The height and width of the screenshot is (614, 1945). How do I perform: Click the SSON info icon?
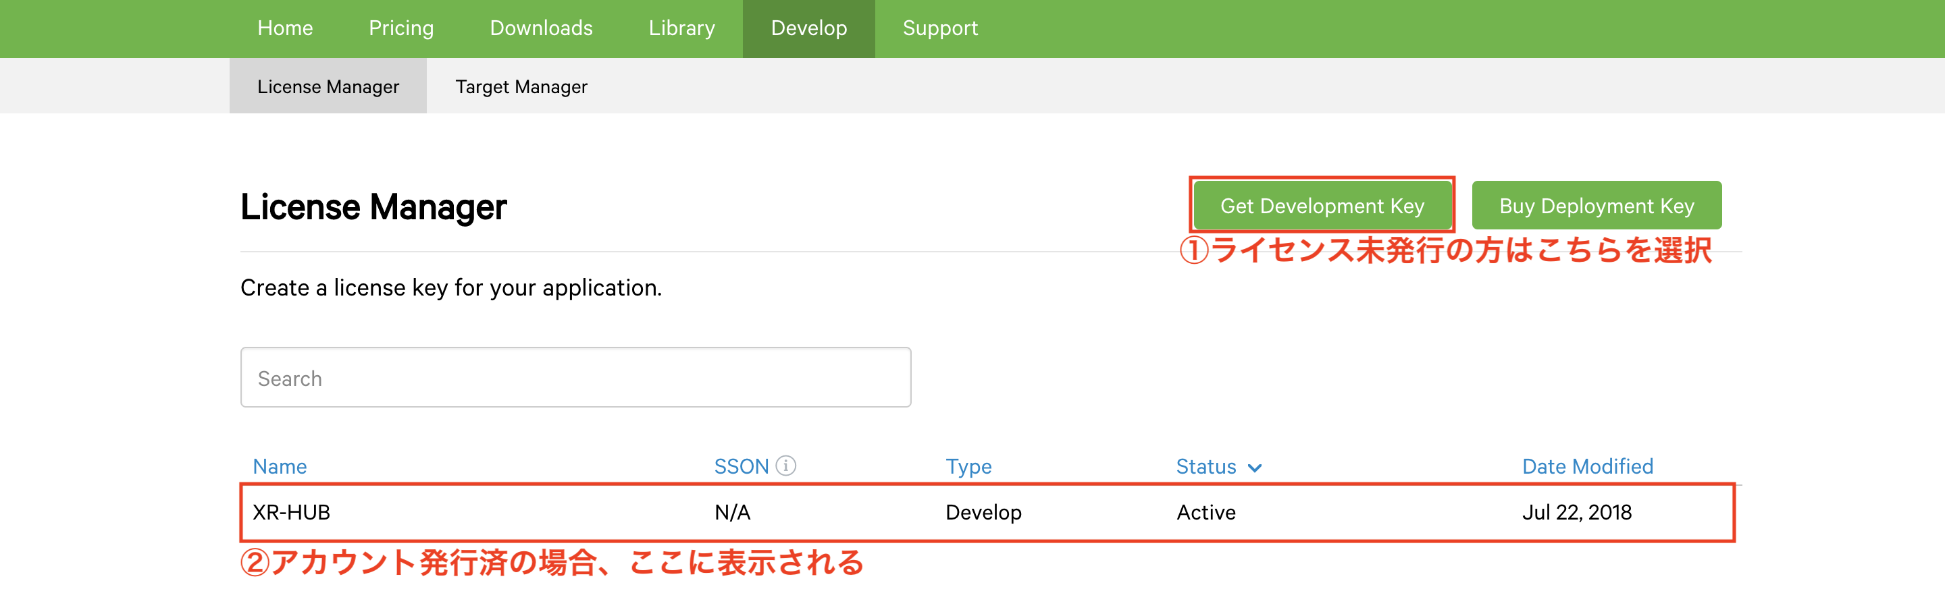785,466
